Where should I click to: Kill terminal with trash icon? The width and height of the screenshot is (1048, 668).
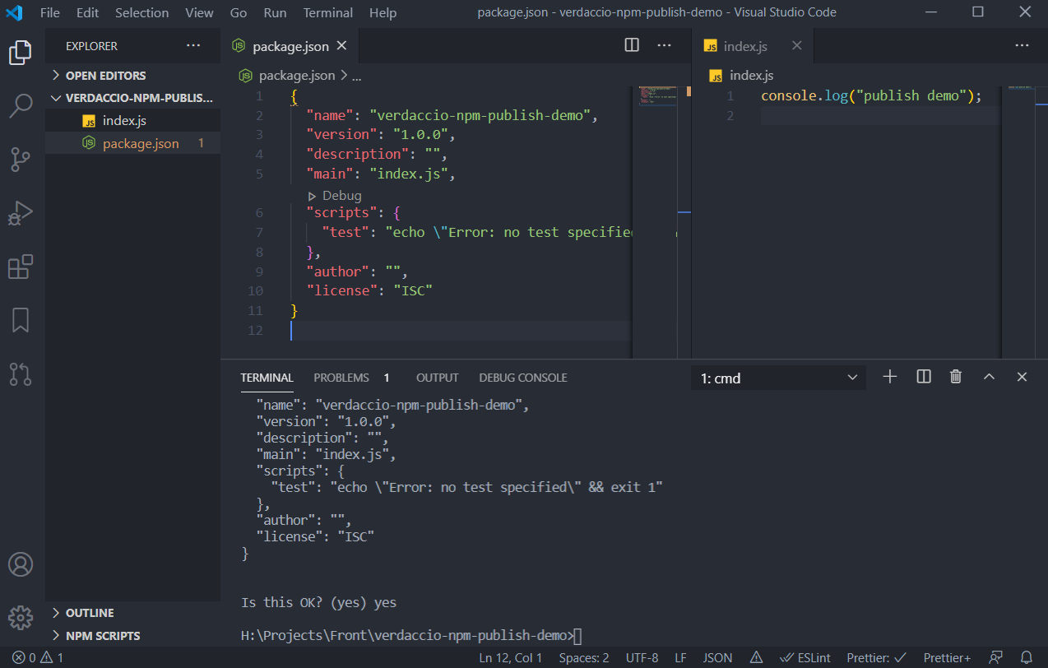(956, 377)
